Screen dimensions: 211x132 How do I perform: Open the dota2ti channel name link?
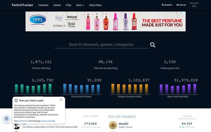click(123, 123)
